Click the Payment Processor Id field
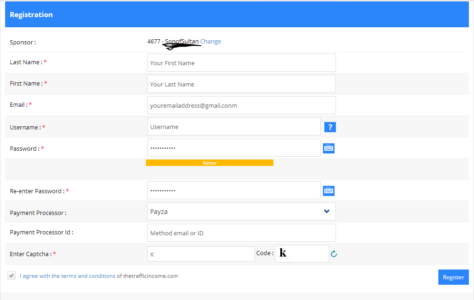The height and width of the screenshot is (300, 474). (241, 233)
